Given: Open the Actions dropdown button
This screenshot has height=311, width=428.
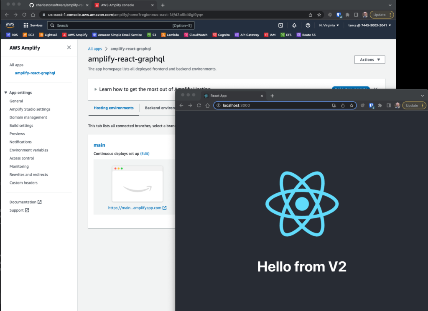Looking at the screenshot, I should coord(369,60).
